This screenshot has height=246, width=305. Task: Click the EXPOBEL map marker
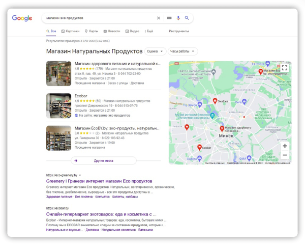268,63
